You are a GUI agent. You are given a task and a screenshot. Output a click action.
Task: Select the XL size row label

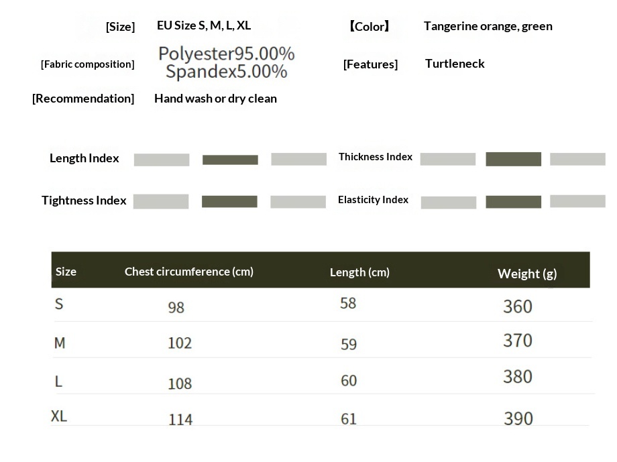(59, 416)
